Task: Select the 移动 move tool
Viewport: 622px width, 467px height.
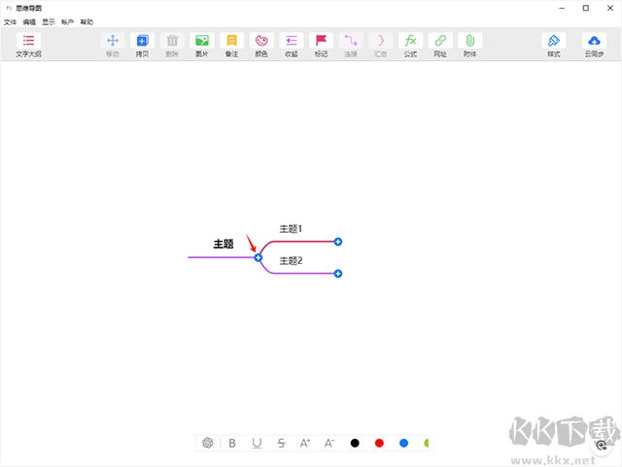Action: pyautogui.click(x=113, y=46)
